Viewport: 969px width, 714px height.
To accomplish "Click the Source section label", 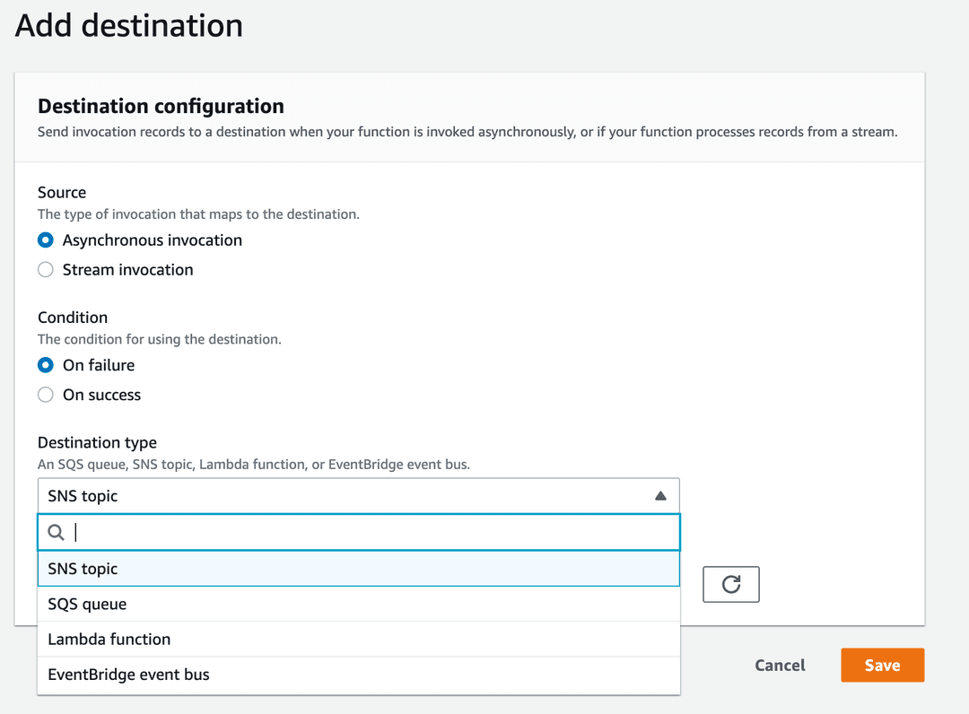I will coord(62,193).
